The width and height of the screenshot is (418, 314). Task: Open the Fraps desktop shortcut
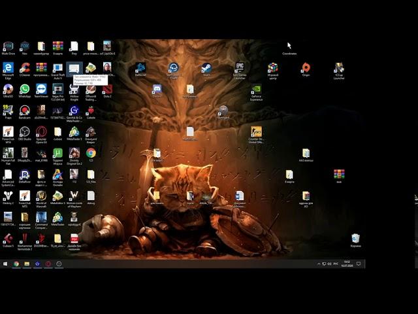[x=8, y=111]
